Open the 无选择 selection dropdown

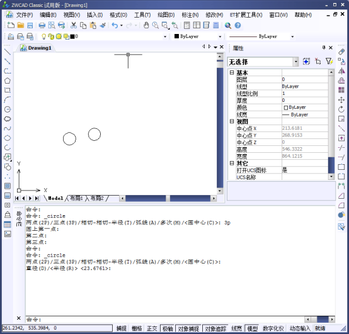point(263,62)
